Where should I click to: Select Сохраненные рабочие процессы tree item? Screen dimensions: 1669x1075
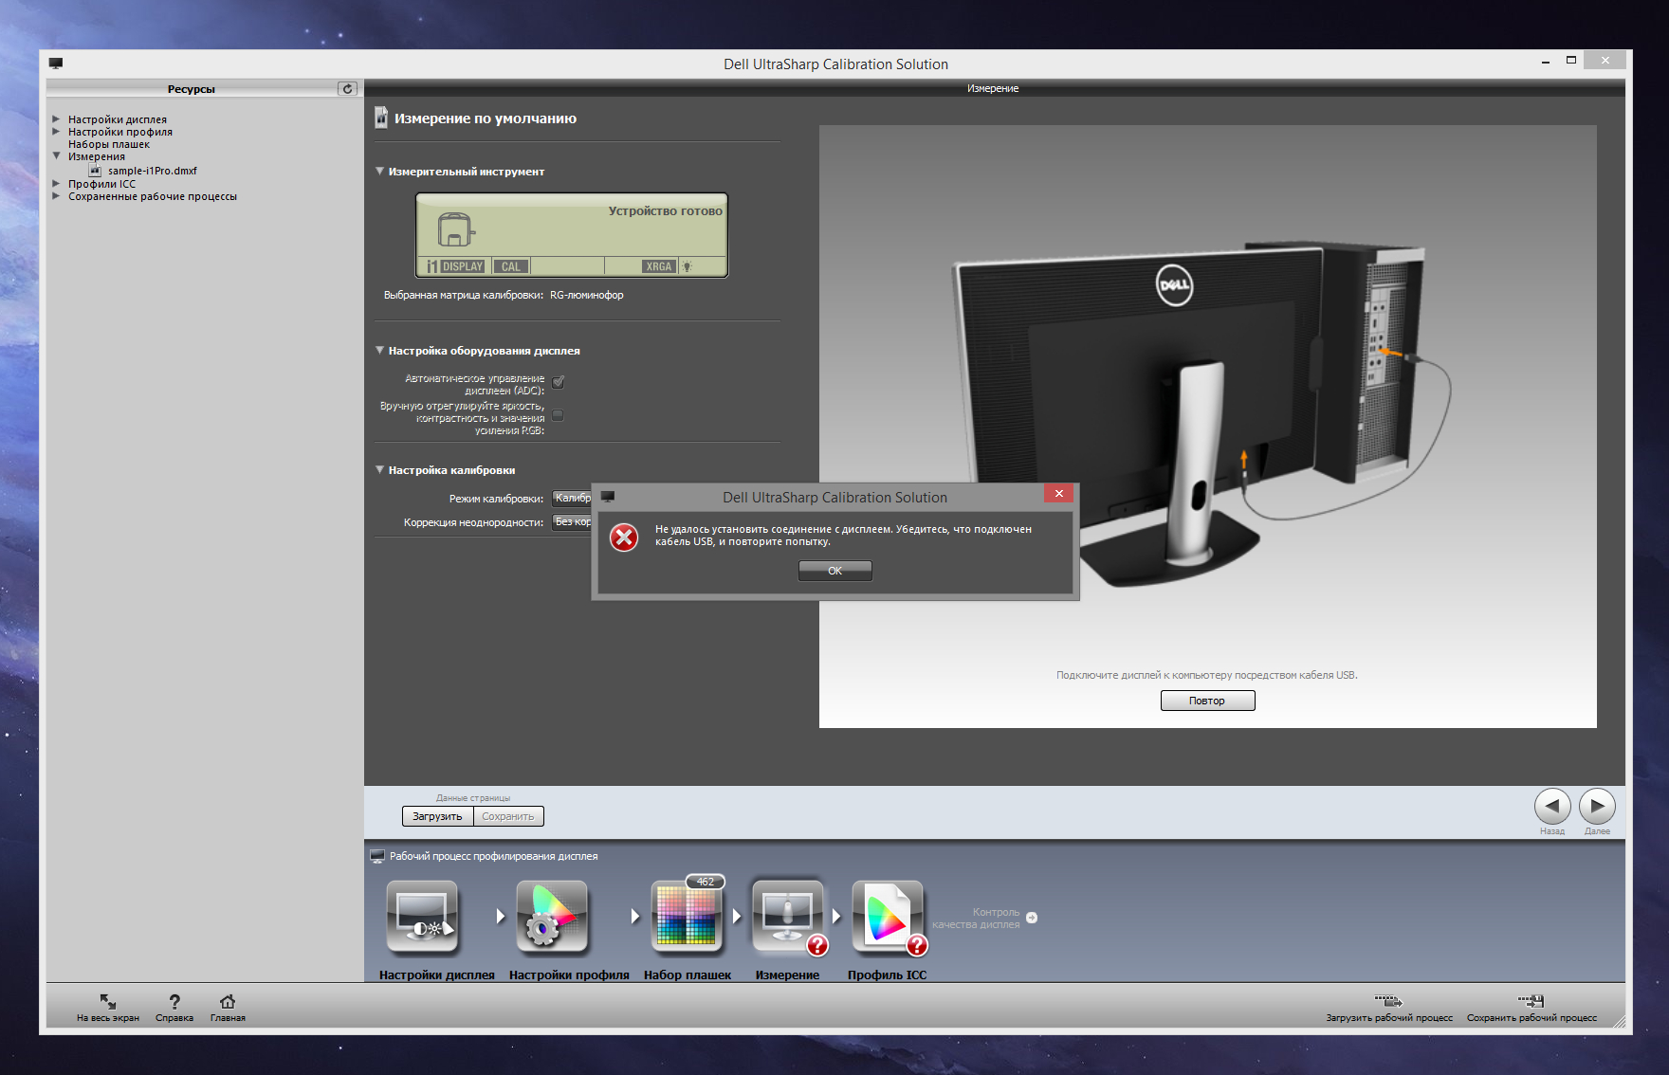(153, 196)
